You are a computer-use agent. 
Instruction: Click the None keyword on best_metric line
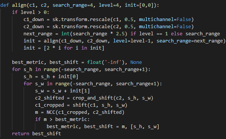pos(136,62)
